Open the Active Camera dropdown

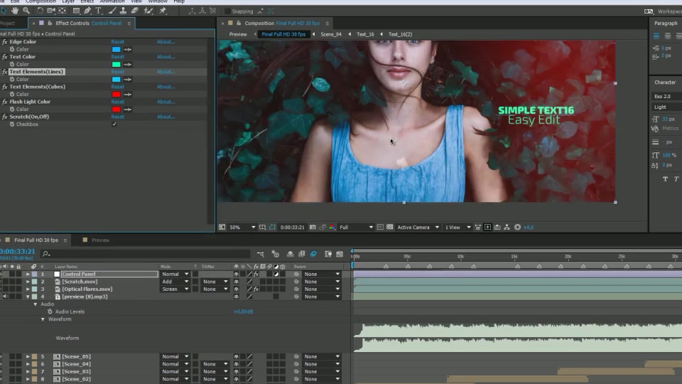[x=418, y=228]
